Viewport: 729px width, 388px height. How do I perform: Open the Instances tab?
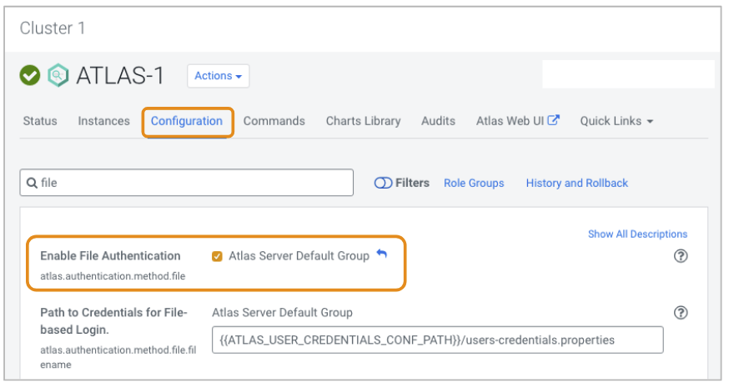[x=103, y=121]
